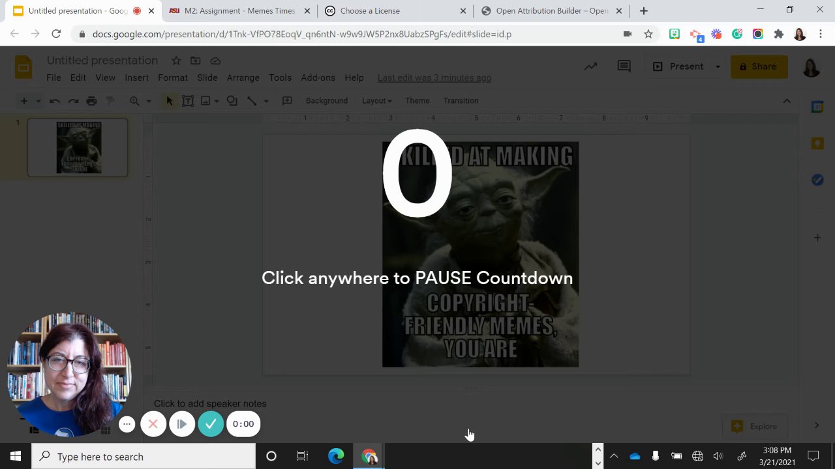
Task: Expand the line type dropdown arrow
Action: tap(266, 101)
